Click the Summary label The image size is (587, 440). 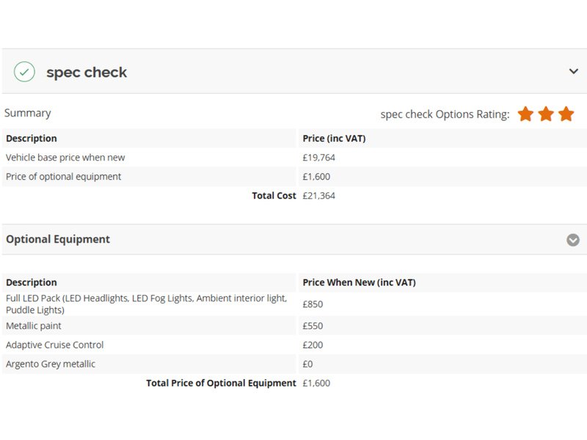pyautogui.click(x=28, y=113)
